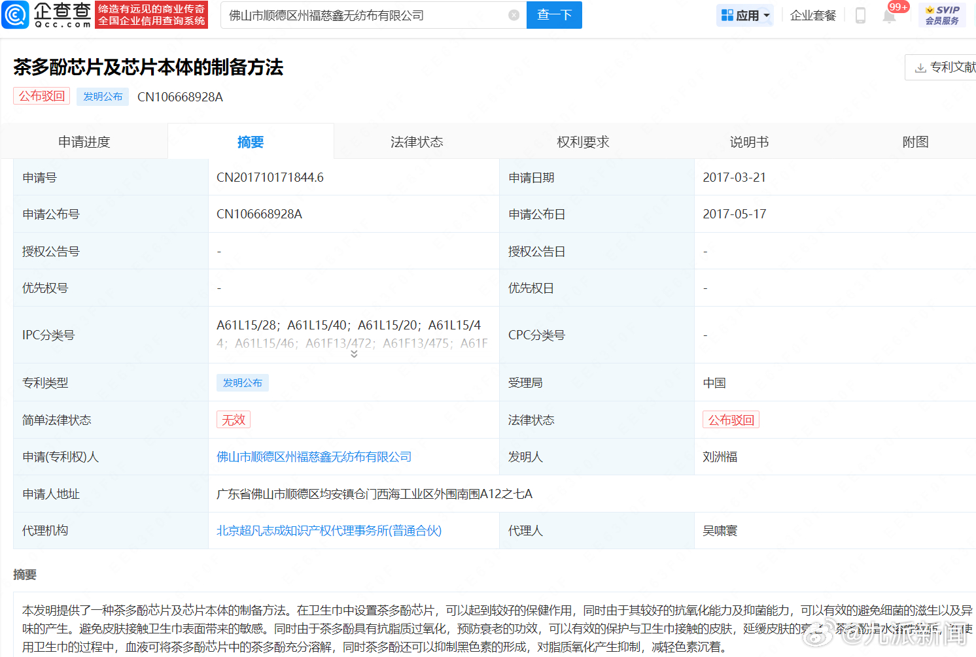Click the 公布驳回 tag under the title
The width and height of the screenshot is (976, 657).
42,96
